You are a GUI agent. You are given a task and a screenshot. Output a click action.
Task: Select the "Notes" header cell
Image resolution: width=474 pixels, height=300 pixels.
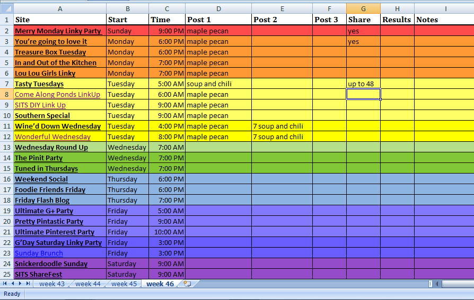(444, 20)
